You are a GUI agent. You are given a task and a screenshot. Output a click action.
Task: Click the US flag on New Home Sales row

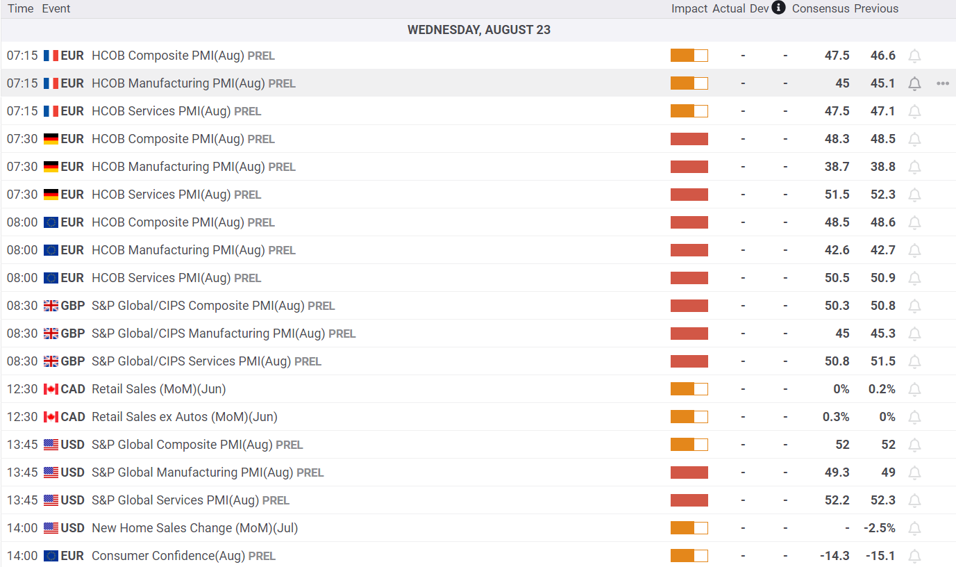[x=51, y=528]
